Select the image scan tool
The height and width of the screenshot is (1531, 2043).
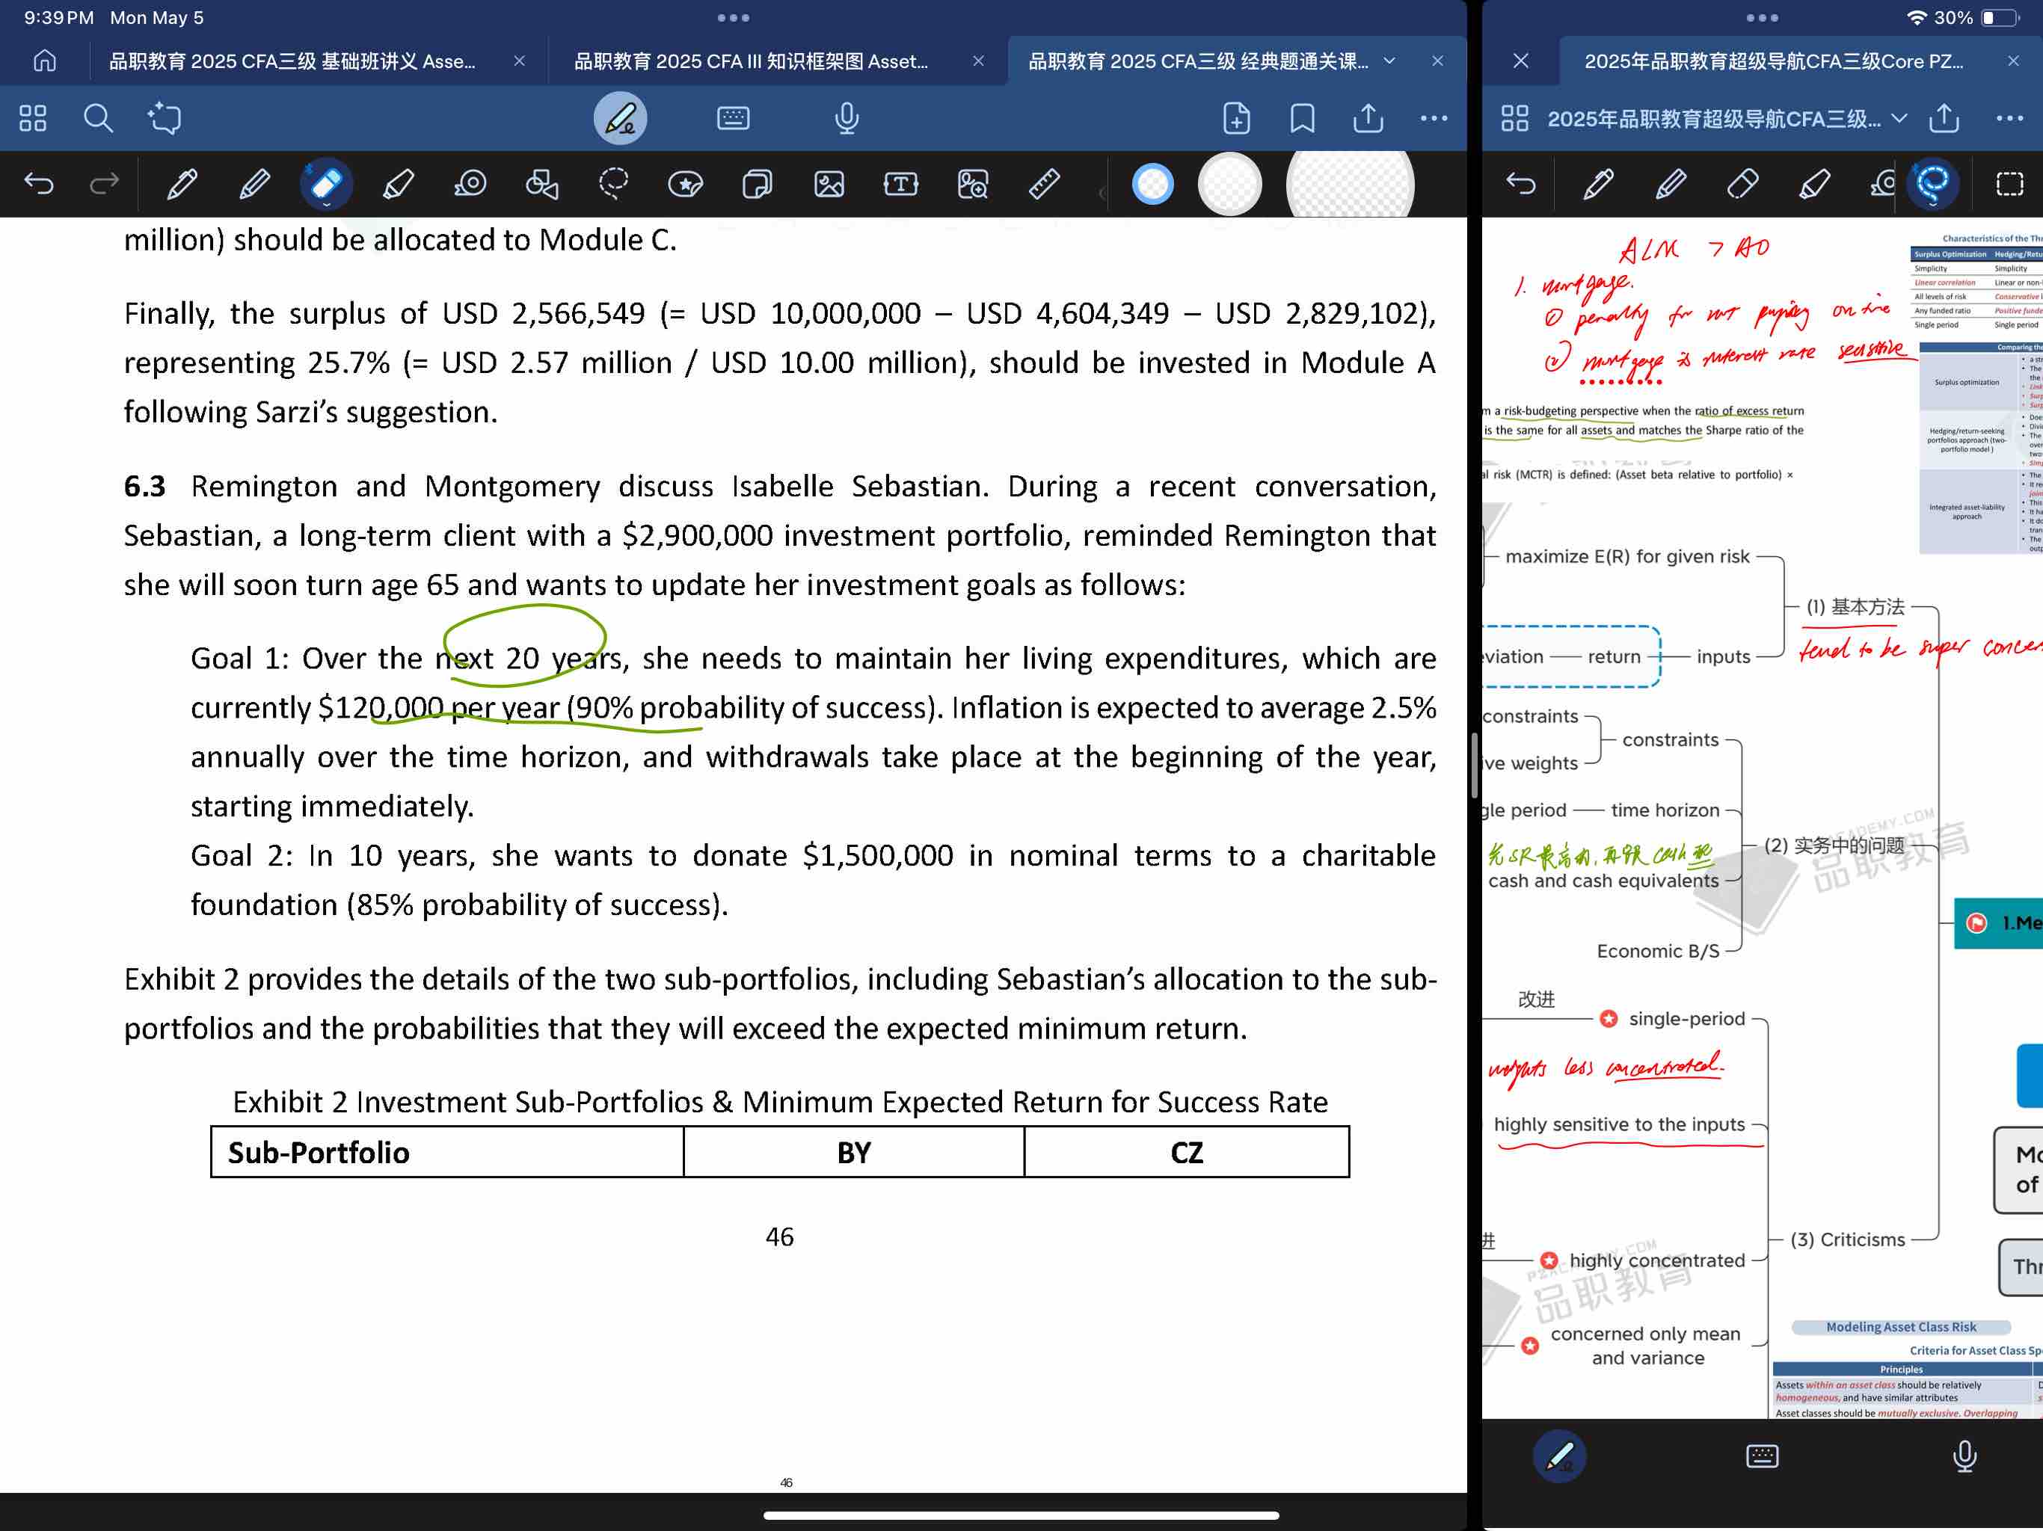pos(973,184)
